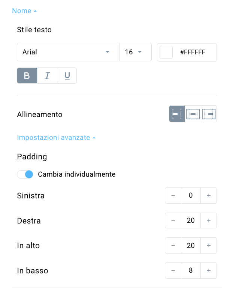Toggle Cambia individualmente switch
This screenshot has width=236, height=288.
tap(25, 174)
